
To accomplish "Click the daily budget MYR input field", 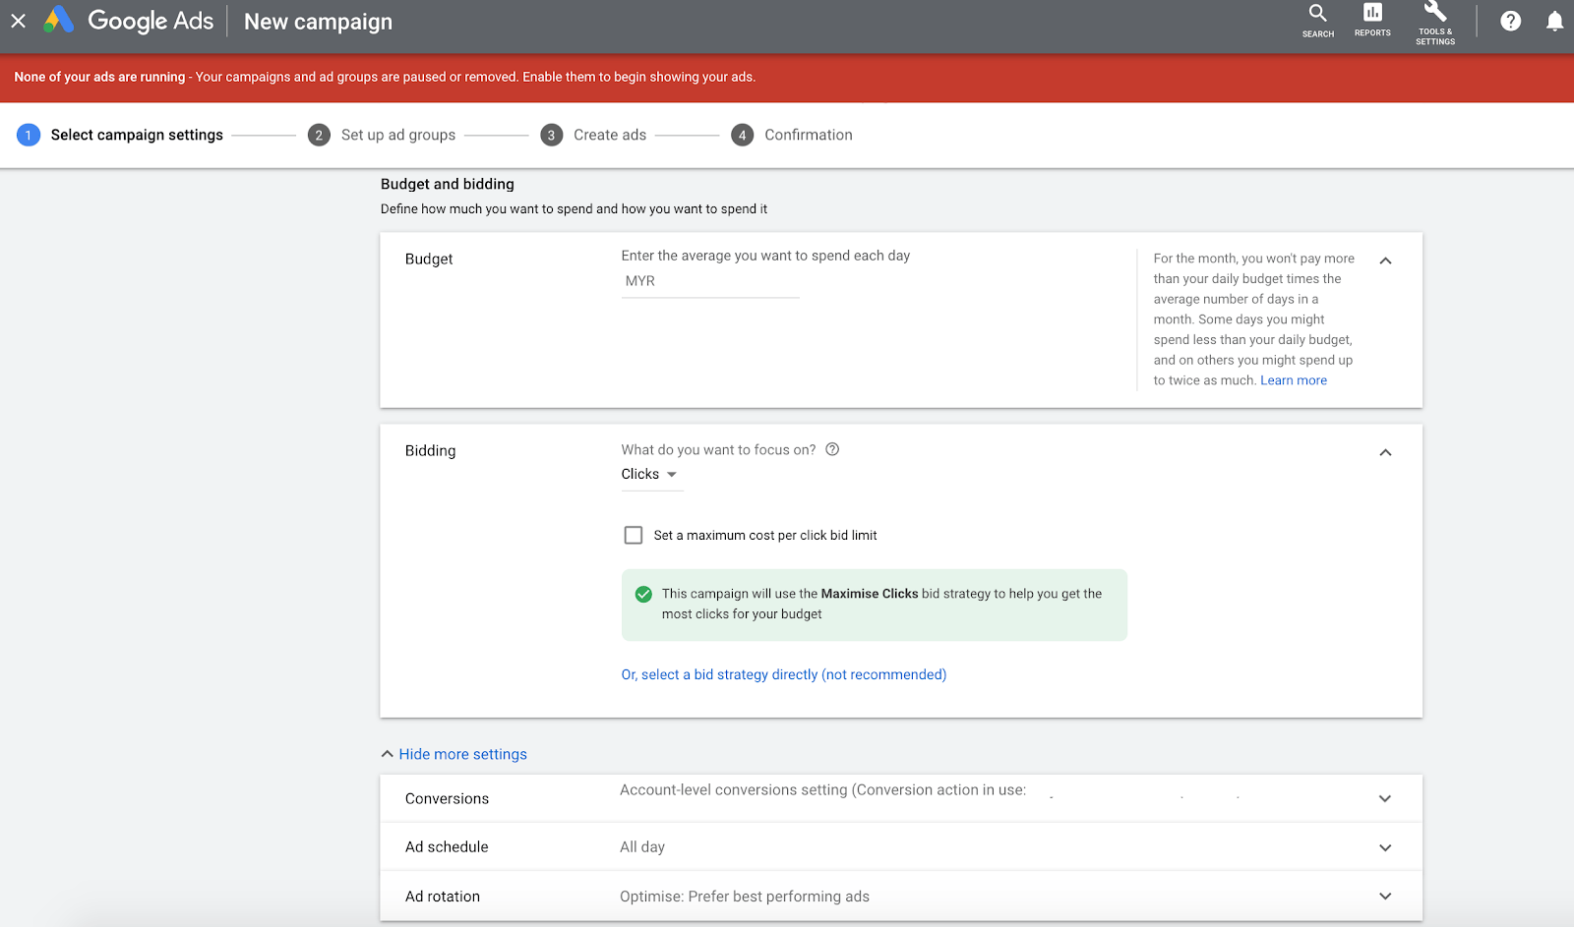I will 710,281.
